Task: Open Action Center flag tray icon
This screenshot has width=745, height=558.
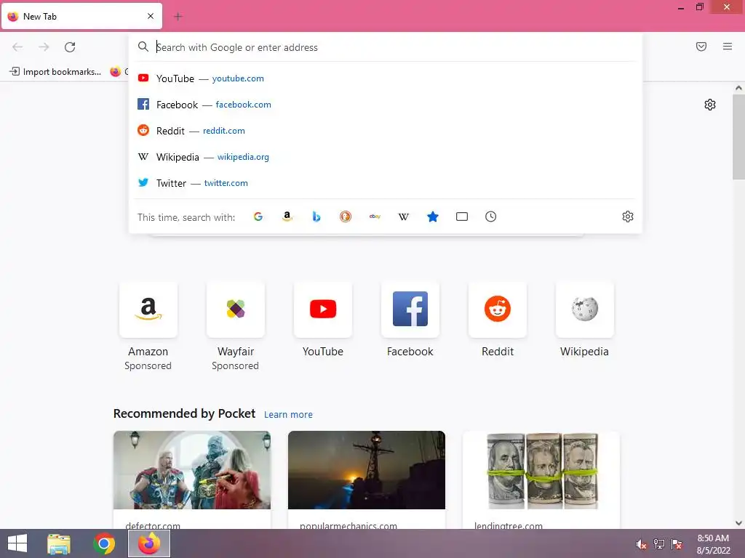Action: [x=677, y=544]
